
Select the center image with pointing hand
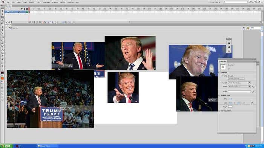click(x=123, y=87)
